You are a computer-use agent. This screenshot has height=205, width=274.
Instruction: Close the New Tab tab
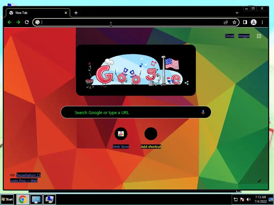[x=66, y=13]
